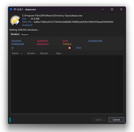
Task: Filter by Timeout results
Action: (67, 44)
